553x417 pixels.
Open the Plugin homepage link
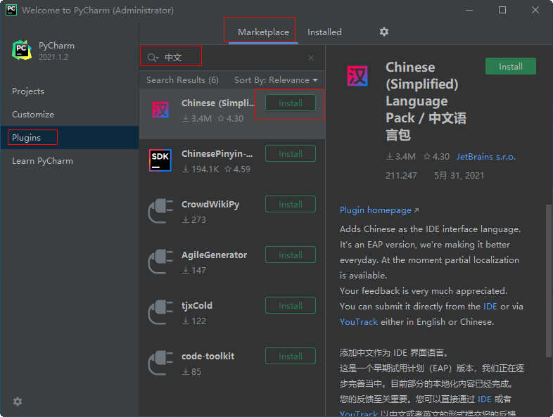[x=379, y=210]
